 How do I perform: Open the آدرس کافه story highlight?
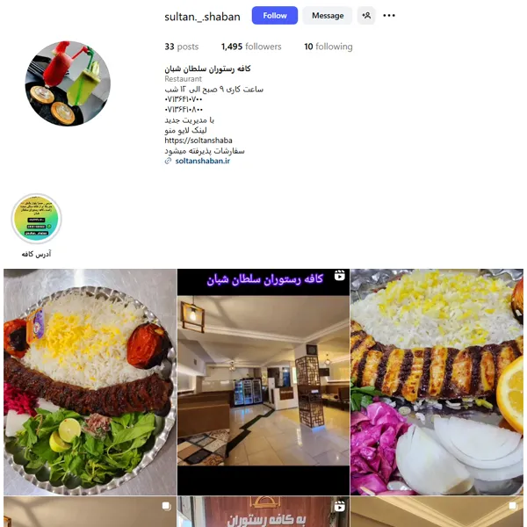coord(36,219)
